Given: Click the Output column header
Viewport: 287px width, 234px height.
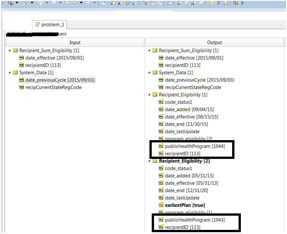Looking at the screenshot, I should coord(214,43).
